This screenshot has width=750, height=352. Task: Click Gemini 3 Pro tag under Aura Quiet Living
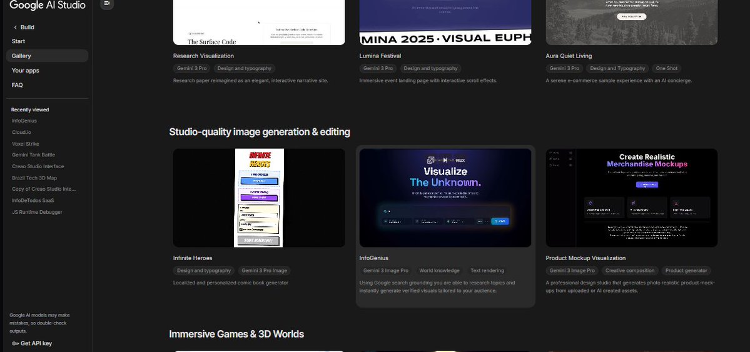(564, 68)
